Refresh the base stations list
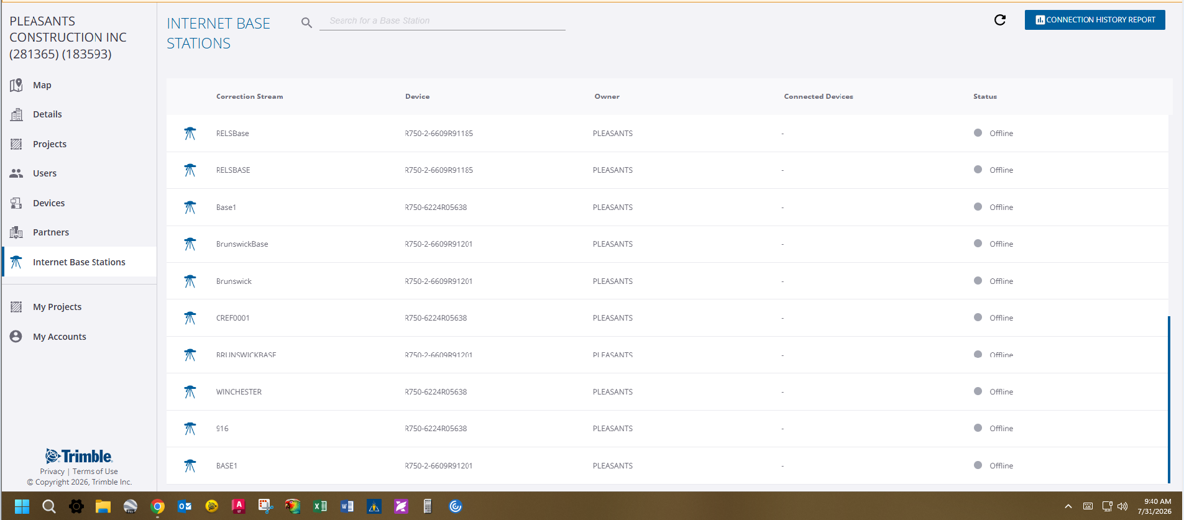This screenshot has height=520, width=1184. click(x=1000, y=20)
